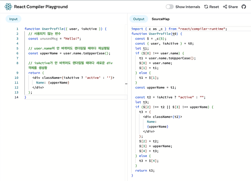
Task: Open the React Compiler Playground title link
Action: (x=41, y=7)
